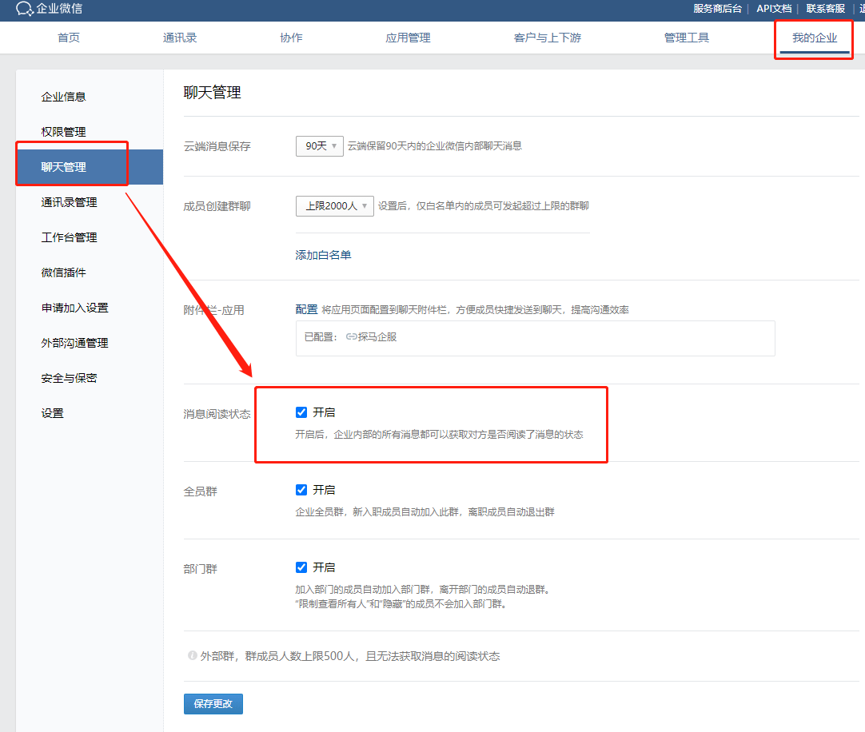
Task: Open the 服务商后台 link in the header
Action: click(717, 8)
